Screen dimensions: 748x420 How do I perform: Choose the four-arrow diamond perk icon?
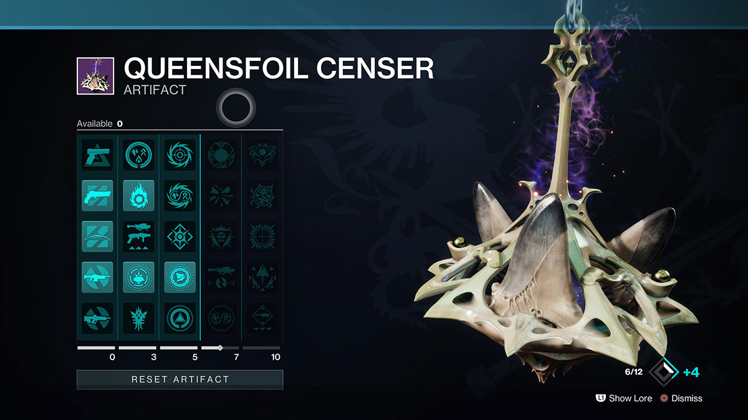coord(180,236)
